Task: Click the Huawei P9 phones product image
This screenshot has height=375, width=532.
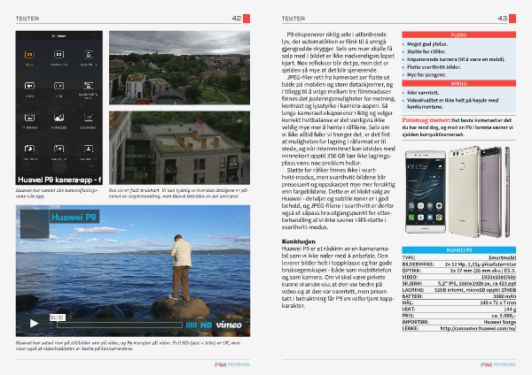Action: (x=458, y=192)
